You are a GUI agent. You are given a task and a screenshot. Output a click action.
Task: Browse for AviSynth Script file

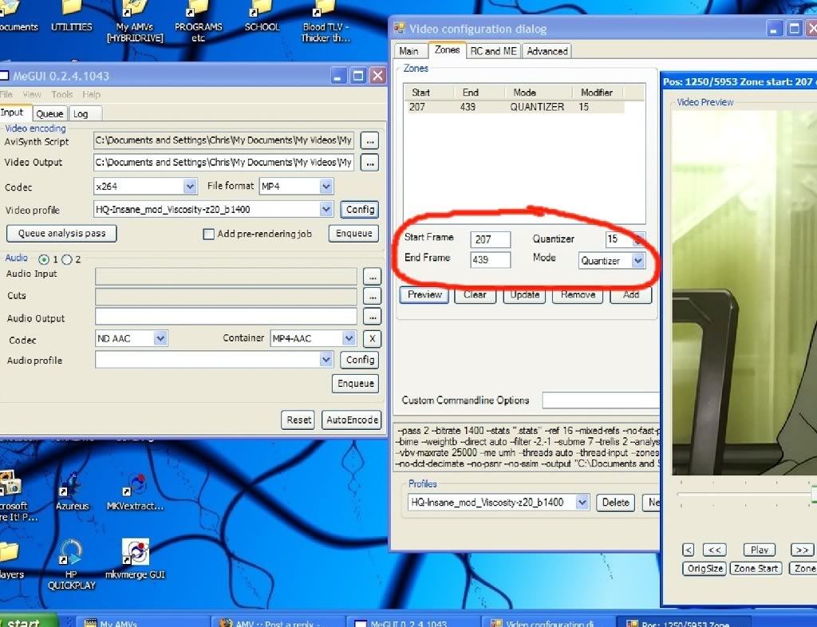[369, 140]
